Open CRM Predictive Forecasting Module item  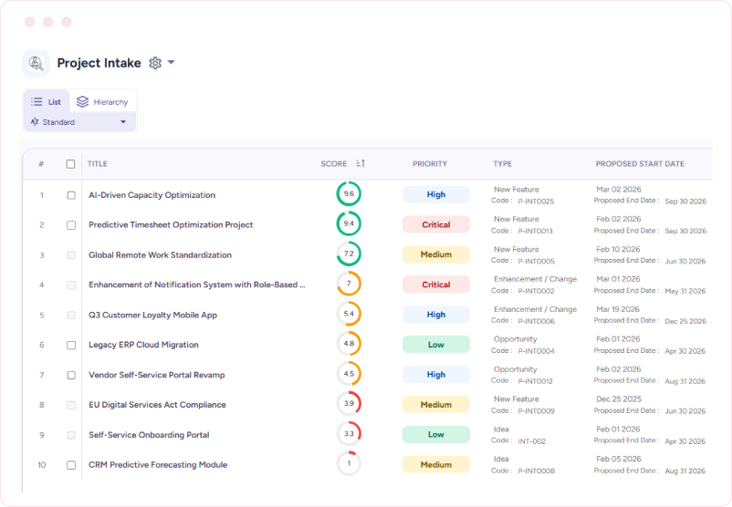(158, 465)
